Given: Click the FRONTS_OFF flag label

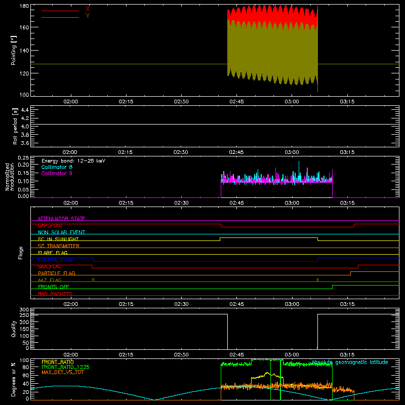Looking at the screenshot, I should coord(54,287).
